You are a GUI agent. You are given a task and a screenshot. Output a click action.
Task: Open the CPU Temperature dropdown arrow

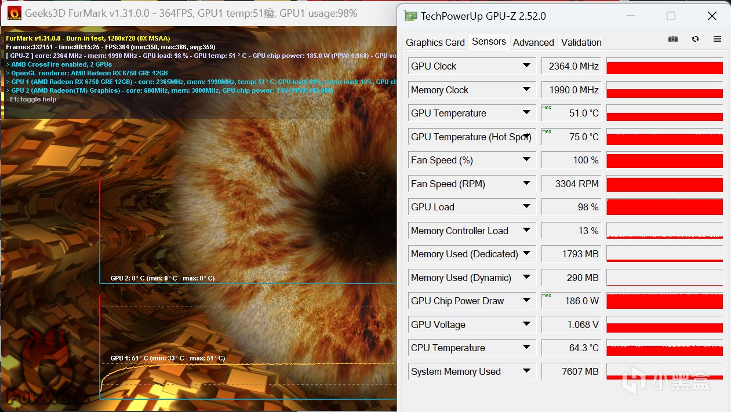(526, 347)
